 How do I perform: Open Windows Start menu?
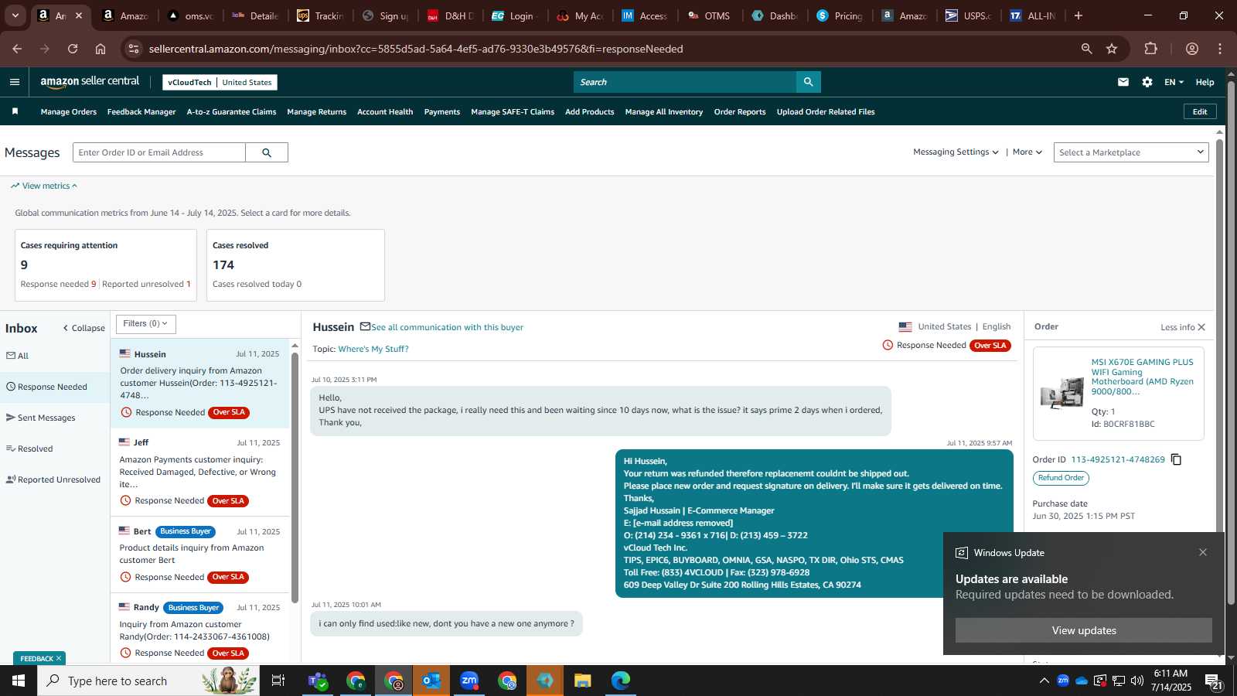pyautogui.click(x=19, y=681)
